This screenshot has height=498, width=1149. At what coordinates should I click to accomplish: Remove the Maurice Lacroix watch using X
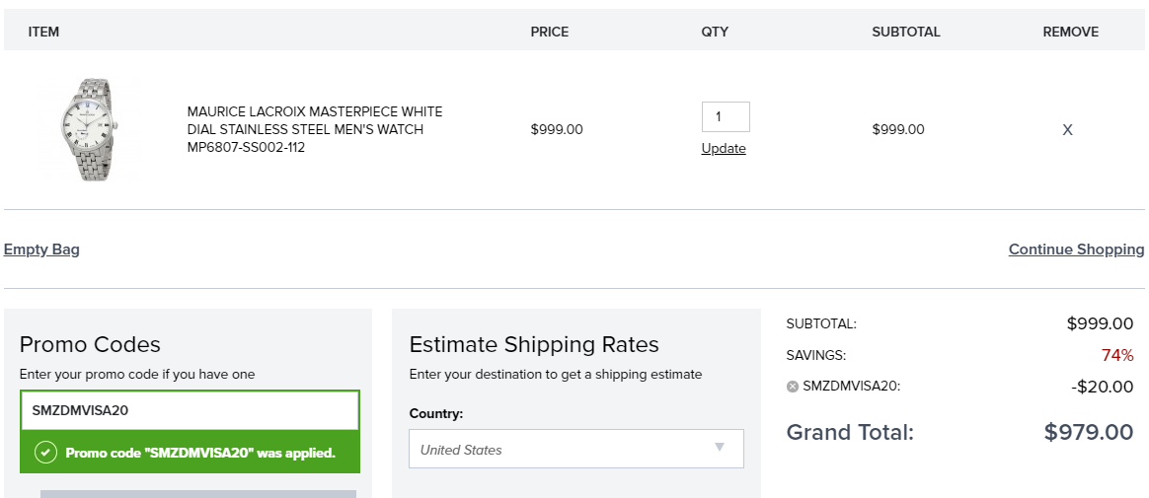[1067, 129]
